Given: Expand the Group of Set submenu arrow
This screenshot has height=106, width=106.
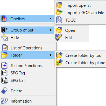Looking at the screenshot, I should (51, 30).
